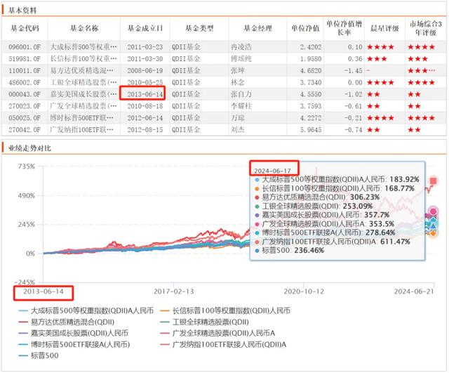Click fund manager 张坤

(x=238, y=70)
